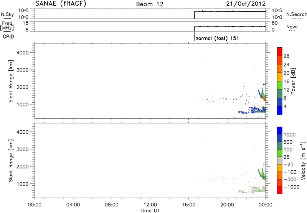Pick the red bottom segment of velocity color bar
The height and width of the screenshot is (213, 307).
[280, 190]
